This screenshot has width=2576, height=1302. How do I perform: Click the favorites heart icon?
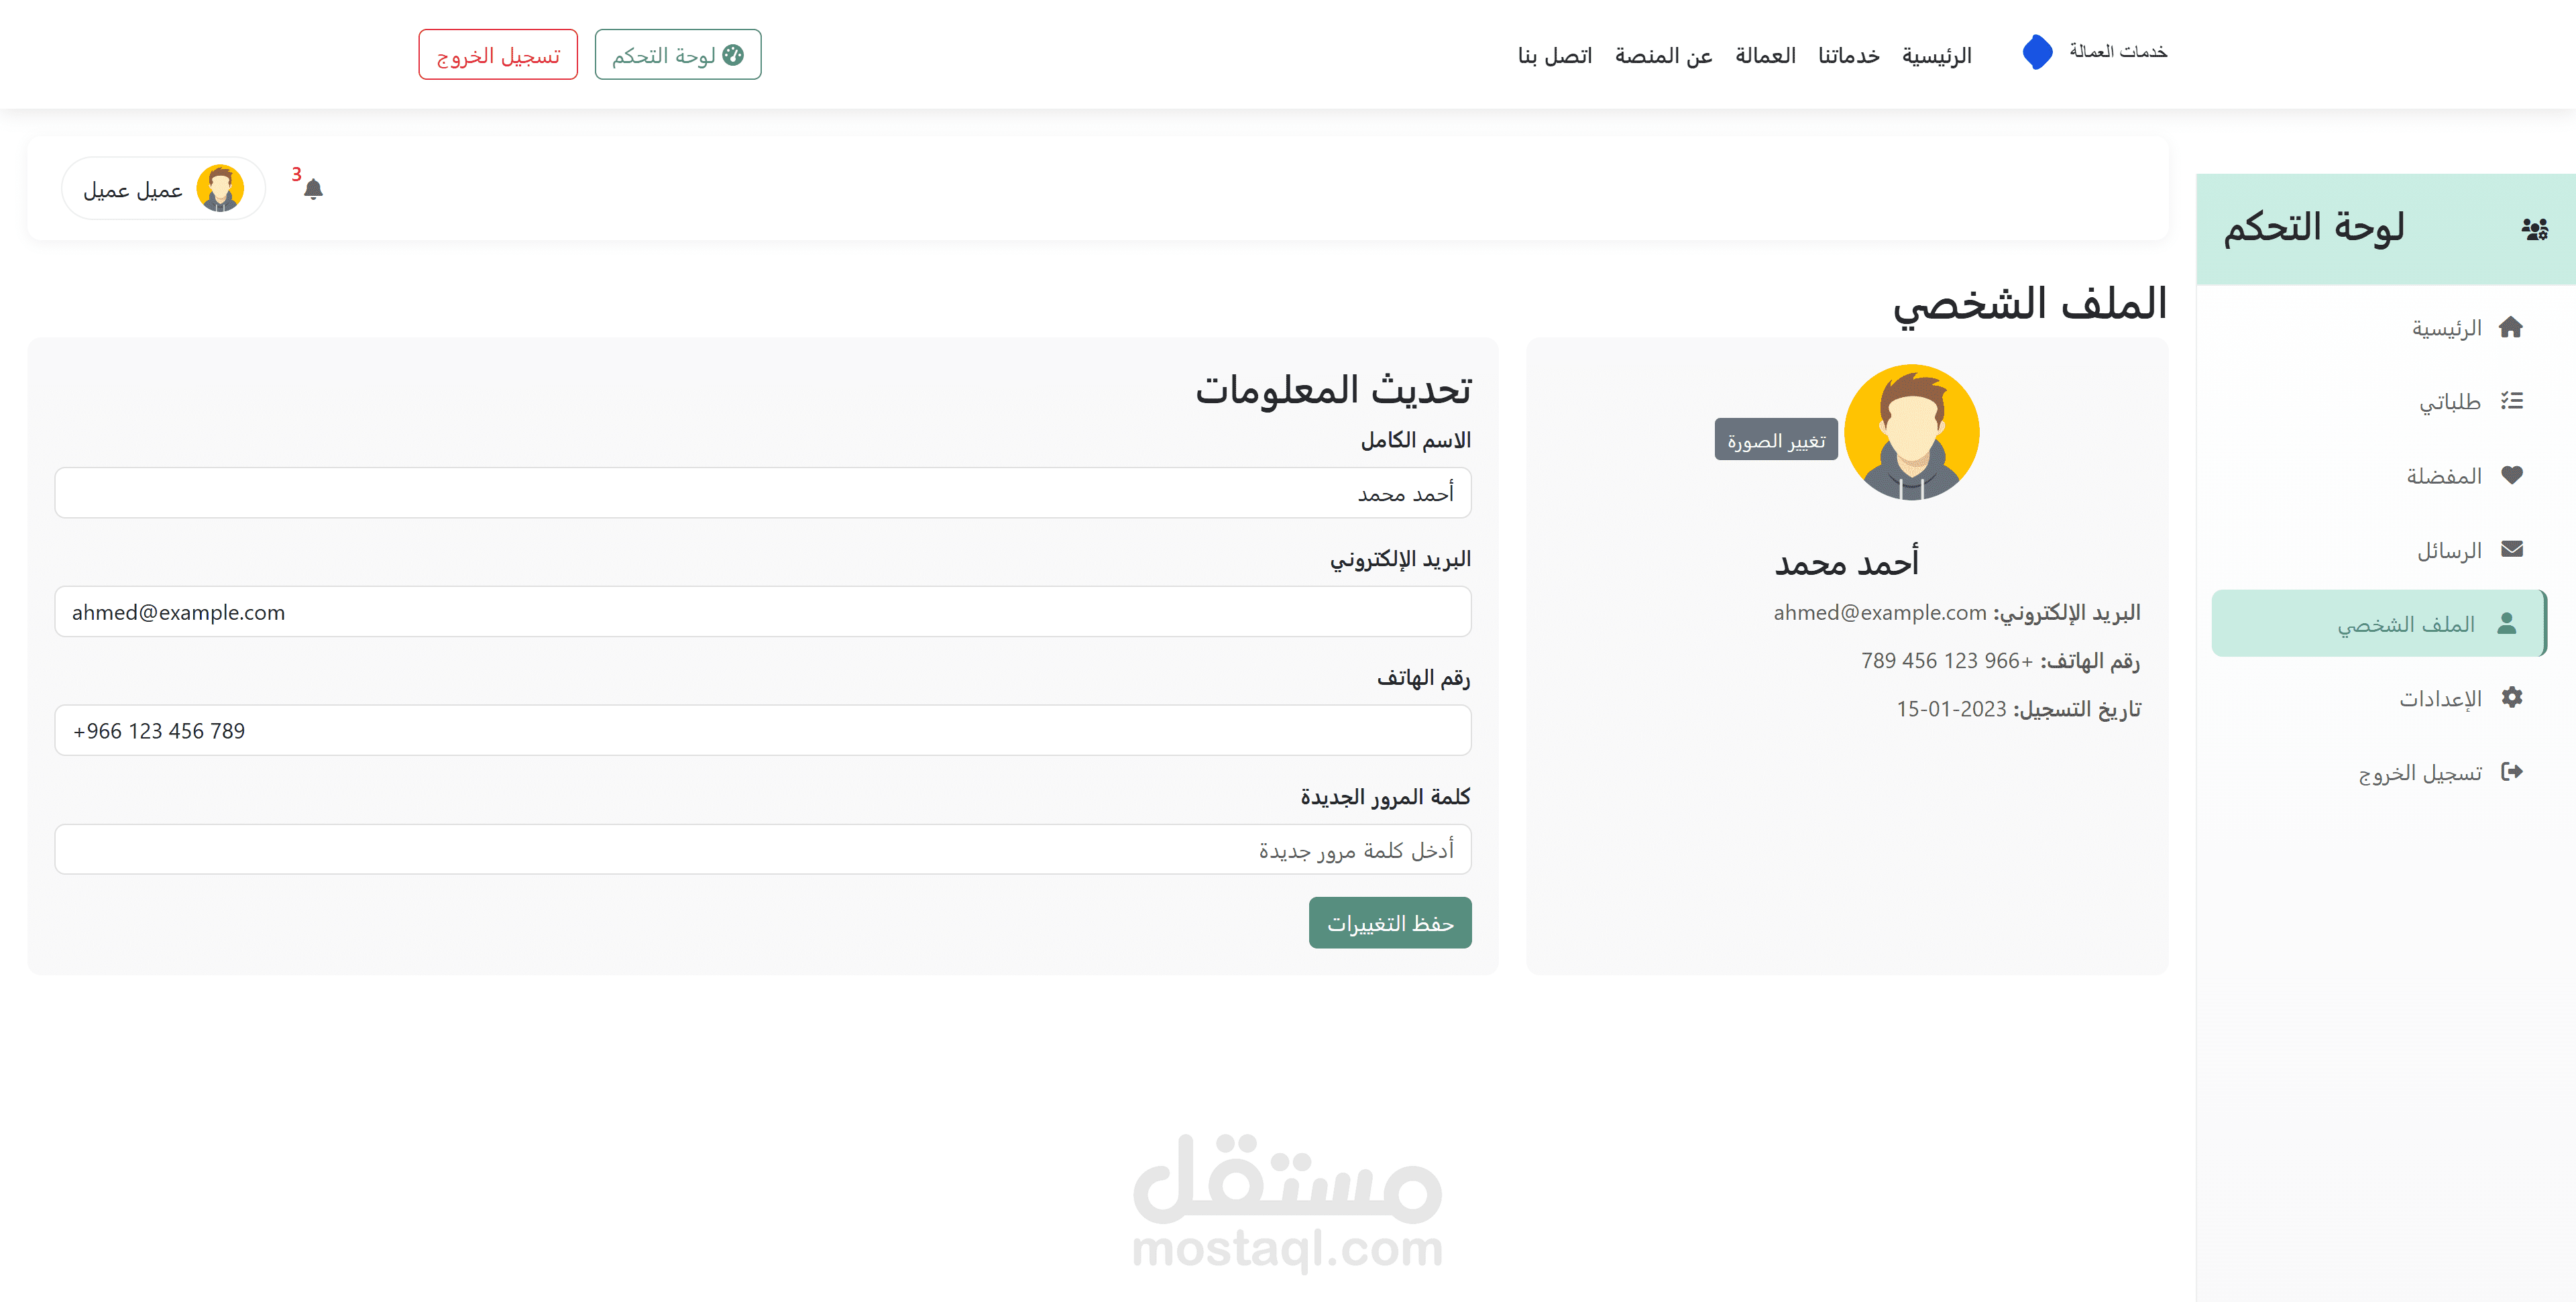coord(2511,475)
